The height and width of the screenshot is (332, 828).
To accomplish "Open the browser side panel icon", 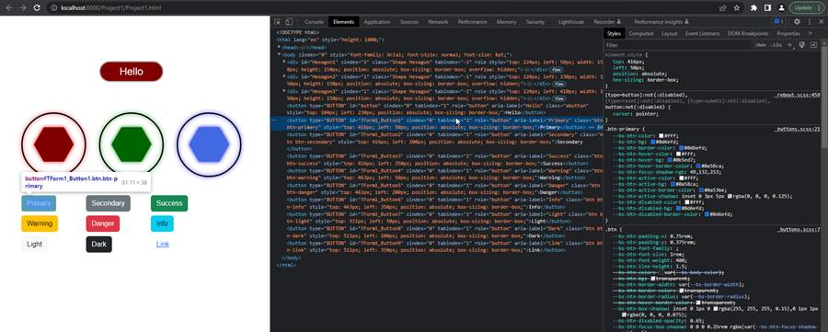I will [768, 8].
